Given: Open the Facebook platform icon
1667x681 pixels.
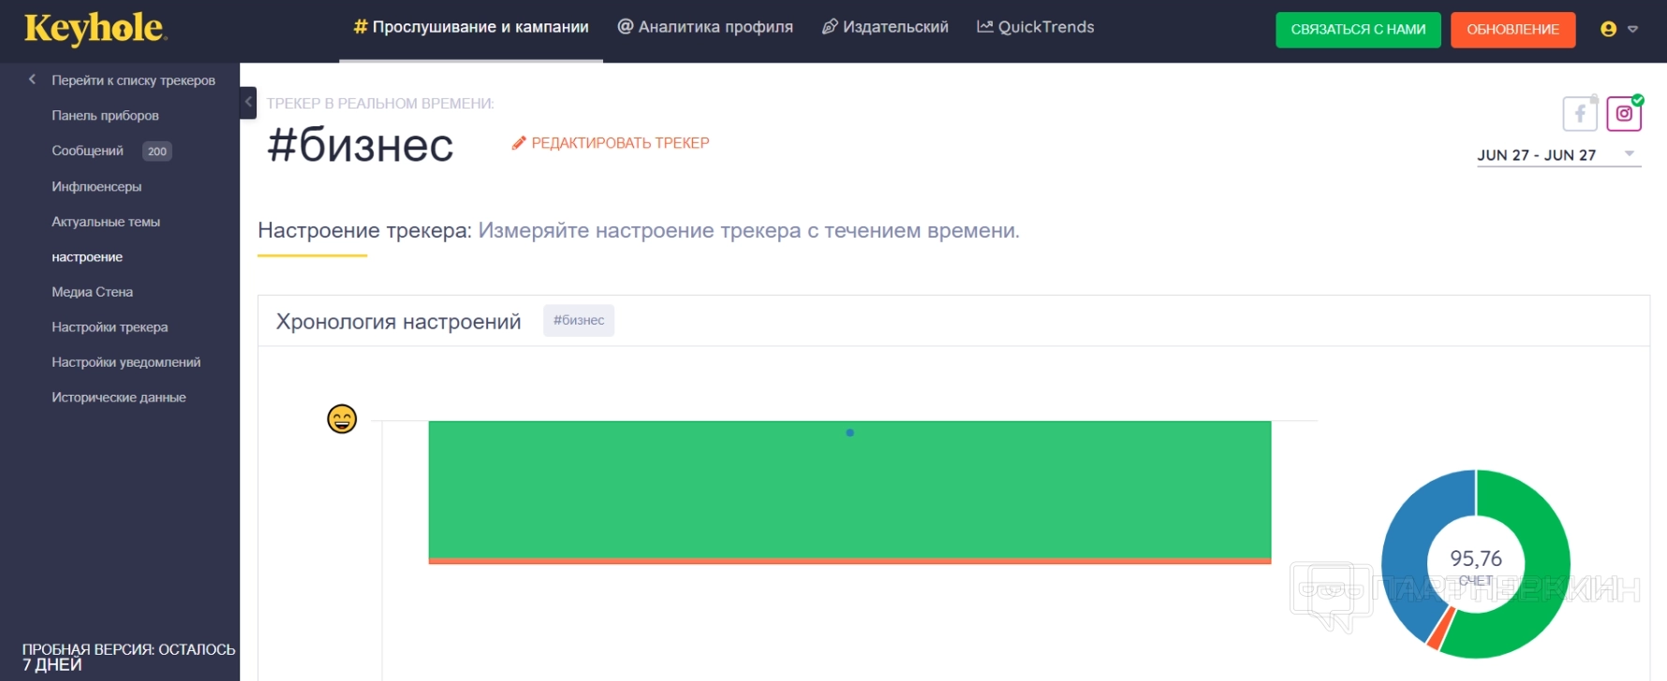Looking at the screenshot, I should tap(1580, 114).
